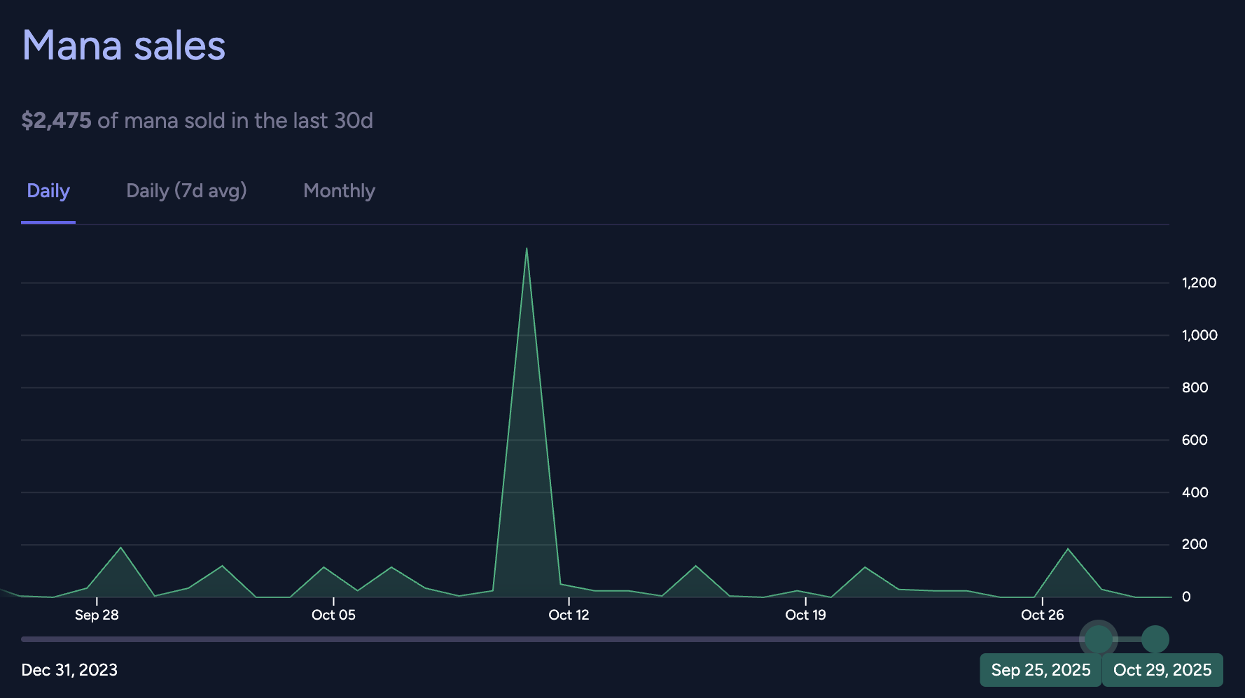Click the Oct 26 x-axis label
The image size is (1245, 698).
[1042, 615]
